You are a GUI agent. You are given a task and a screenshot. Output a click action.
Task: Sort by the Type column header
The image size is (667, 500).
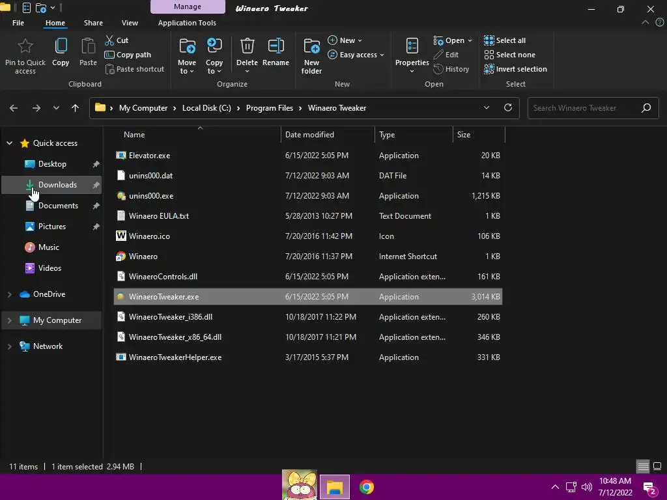(387, 135)
